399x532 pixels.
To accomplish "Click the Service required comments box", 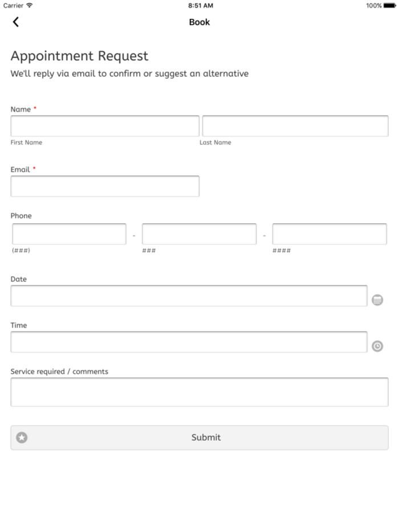I will [x=199, y=392].
